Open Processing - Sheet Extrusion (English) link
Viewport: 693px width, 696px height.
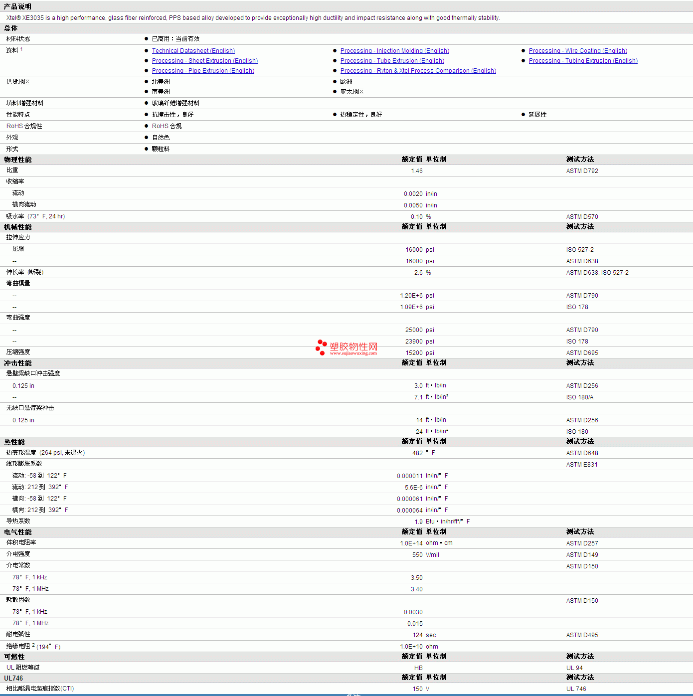(x=205, y=61)
